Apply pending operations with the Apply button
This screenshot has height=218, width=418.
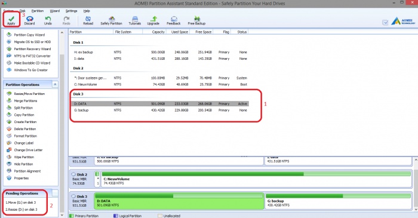point(11,20)
